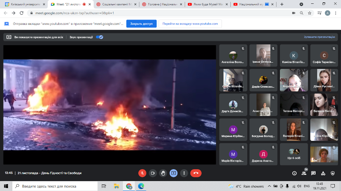Click the present screen button

[174, 173]
